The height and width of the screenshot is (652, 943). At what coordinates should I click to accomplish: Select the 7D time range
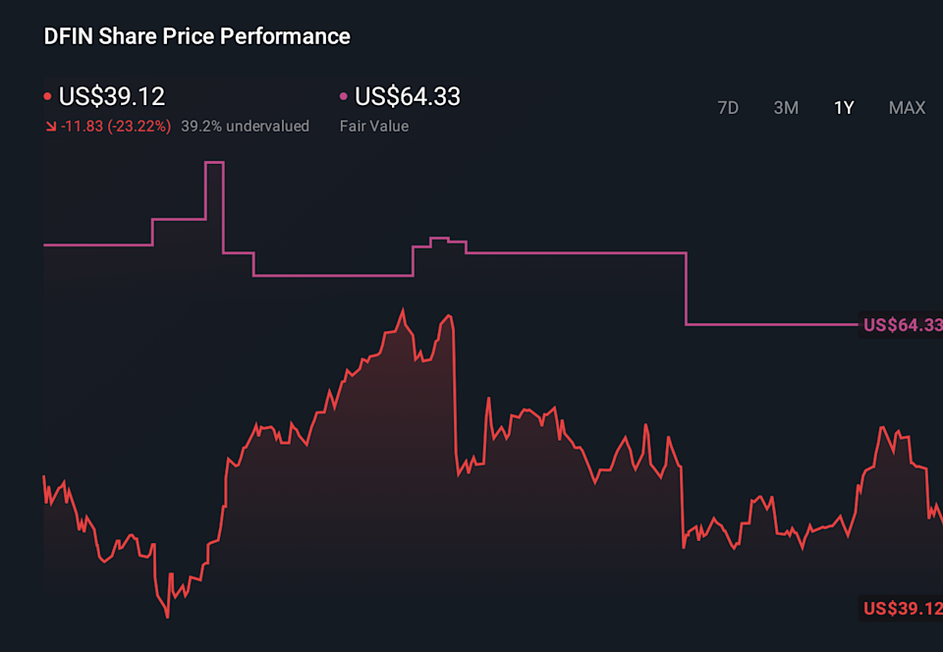tap(728, 108)
